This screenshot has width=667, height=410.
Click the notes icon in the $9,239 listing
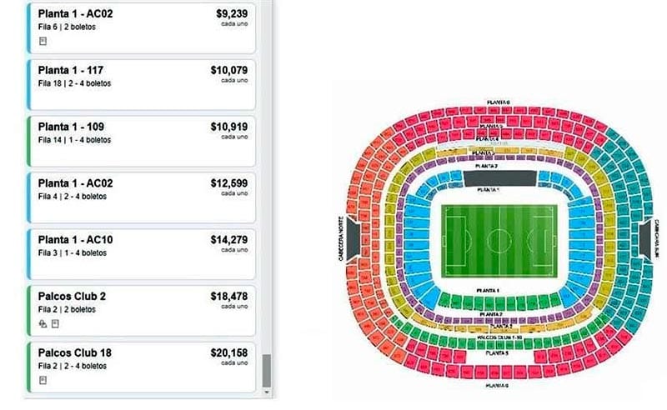click(42, 41)
